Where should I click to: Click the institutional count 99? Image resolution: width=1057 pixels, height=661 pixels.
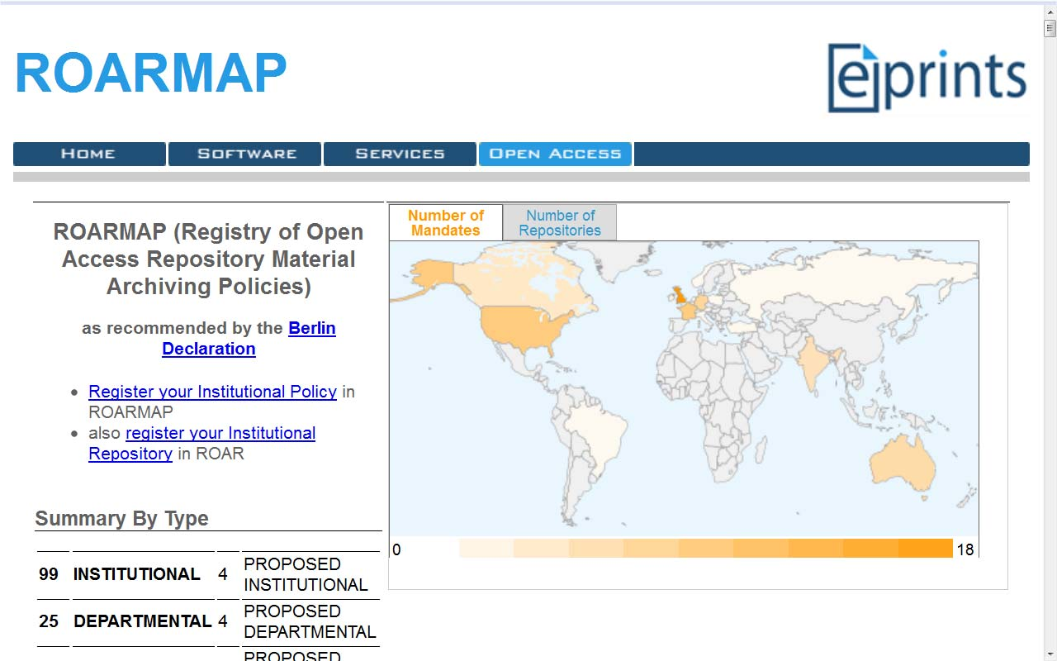(49, 574)
